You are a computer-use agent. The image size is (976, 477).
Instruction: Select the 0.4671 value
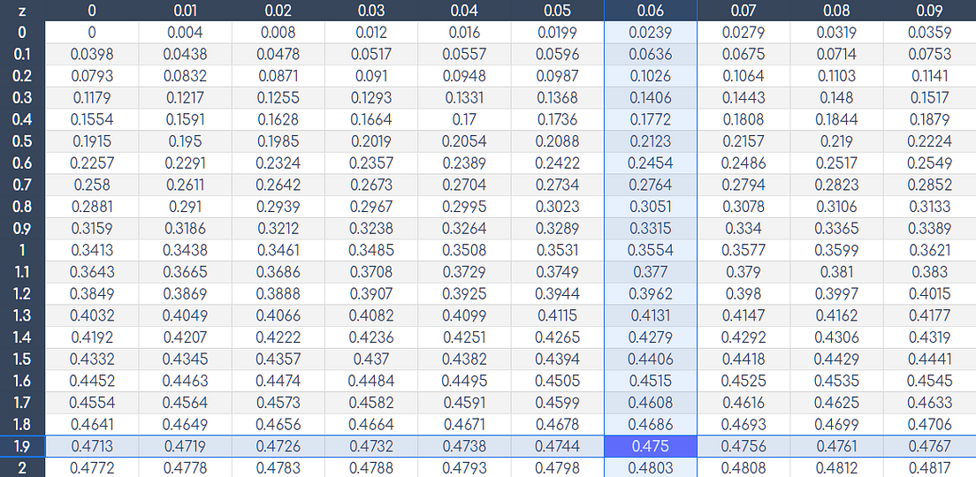click(464, 424)
